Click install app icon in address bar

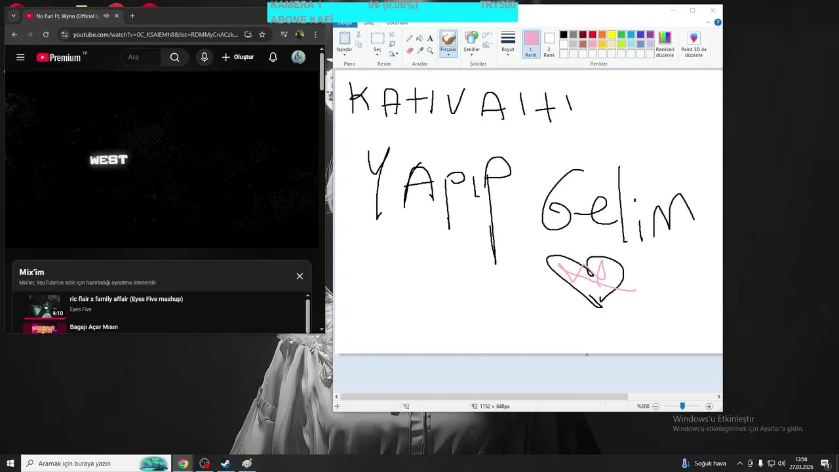pyautogui.click(x=248, y=34)
